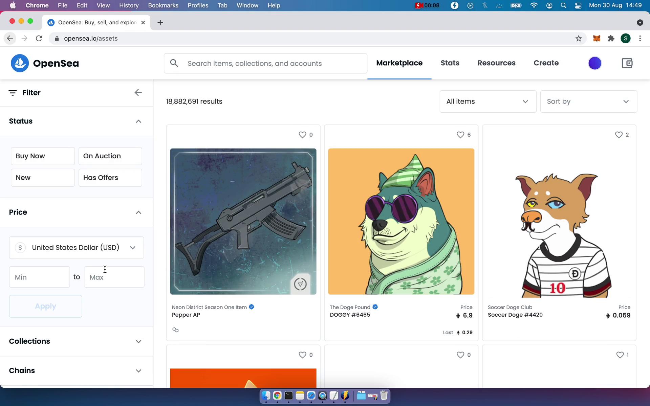Viewport: 650px width, 406px height.
Task: Open the All items dropdown
Action: 487,101
